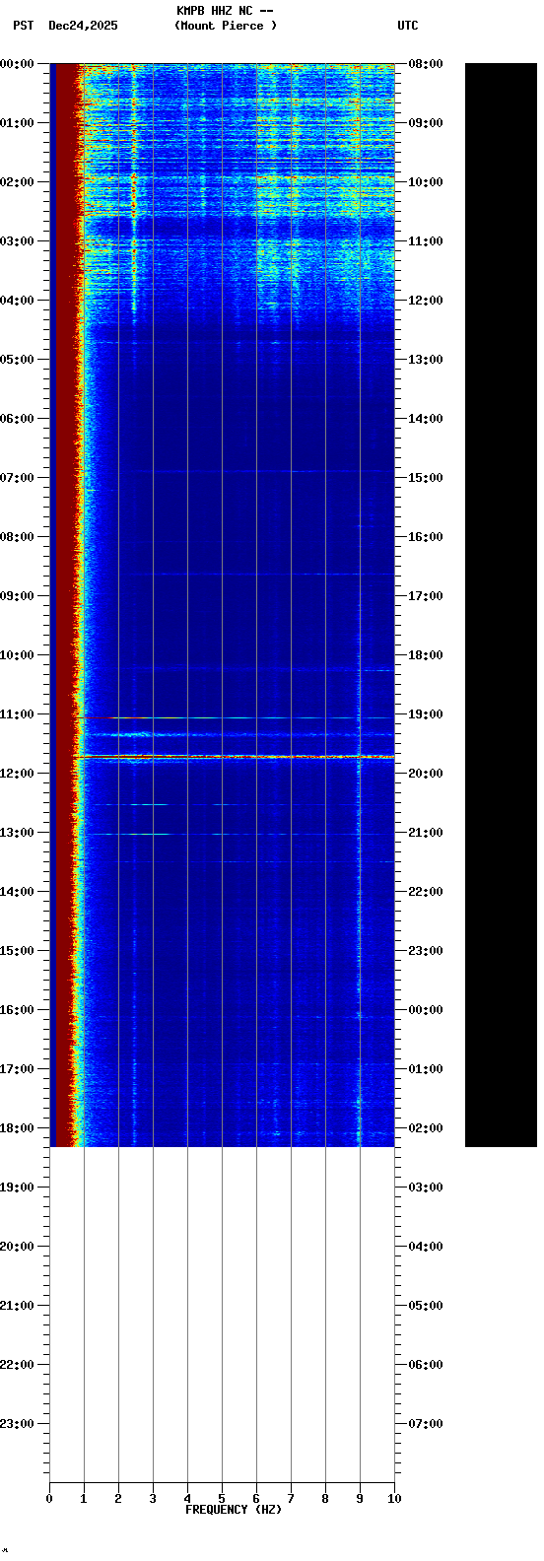
Task: Click the 'PST' timezone label
Action: tap(24, 26)
